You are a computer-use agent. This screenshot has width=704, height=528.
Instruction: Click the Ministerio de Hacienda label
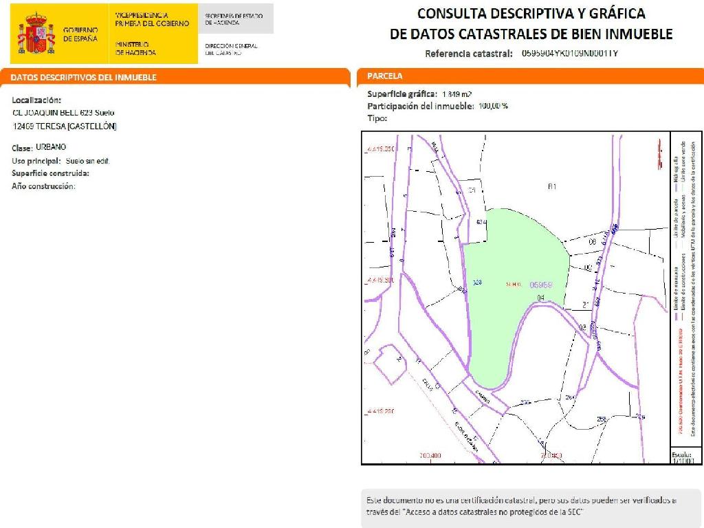click(135, 48)
